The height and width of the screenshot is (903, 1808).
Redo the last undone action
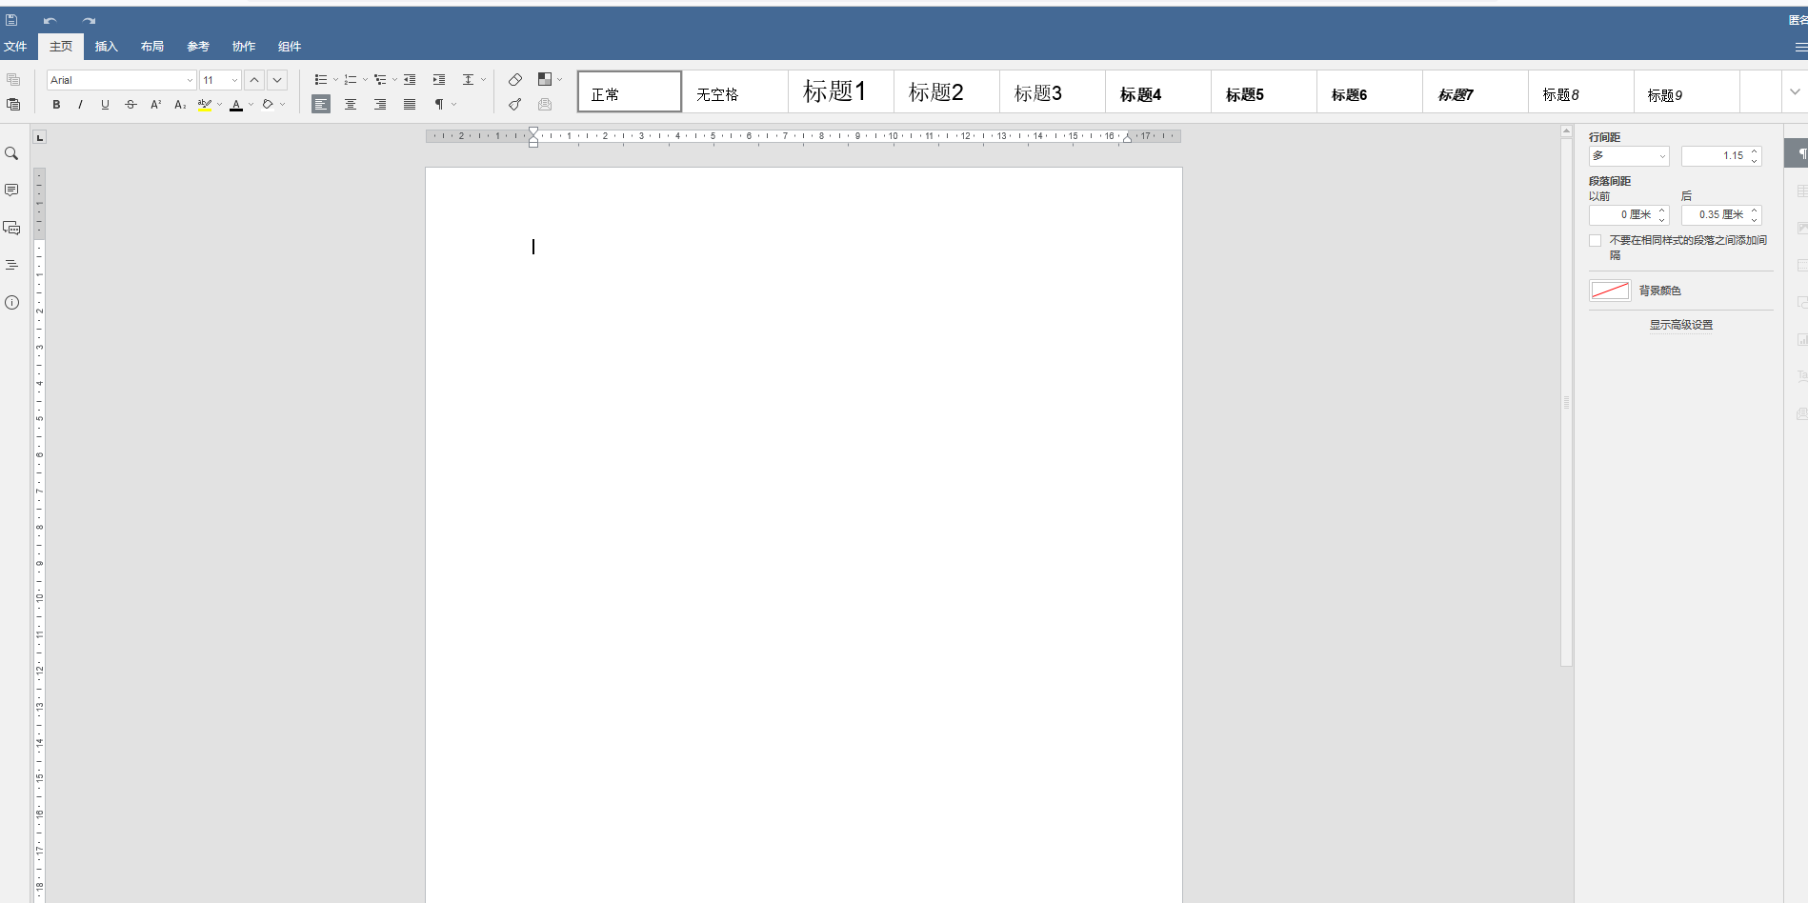click(x=89, y=20)
